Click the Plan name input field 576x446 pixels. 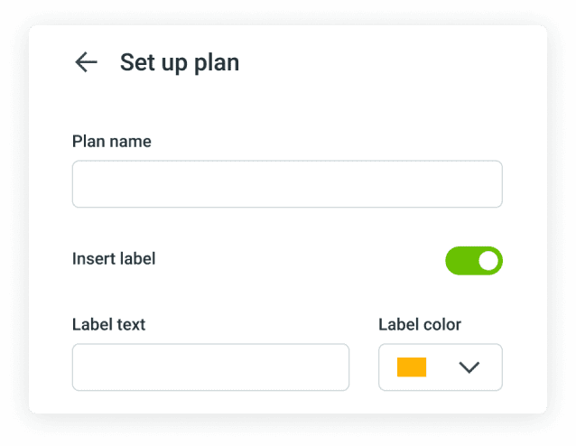pyautogui.click(x=286, y=184)
